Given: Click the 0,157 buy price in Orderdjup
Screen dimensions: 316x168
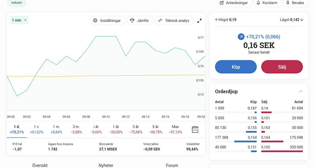Looking at the screenshot, I should [252, 108].
